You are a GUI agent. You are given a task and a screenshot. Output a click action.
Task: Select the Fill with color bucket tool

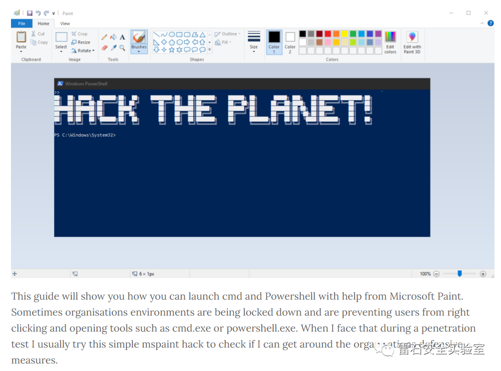tap(113, 37)
